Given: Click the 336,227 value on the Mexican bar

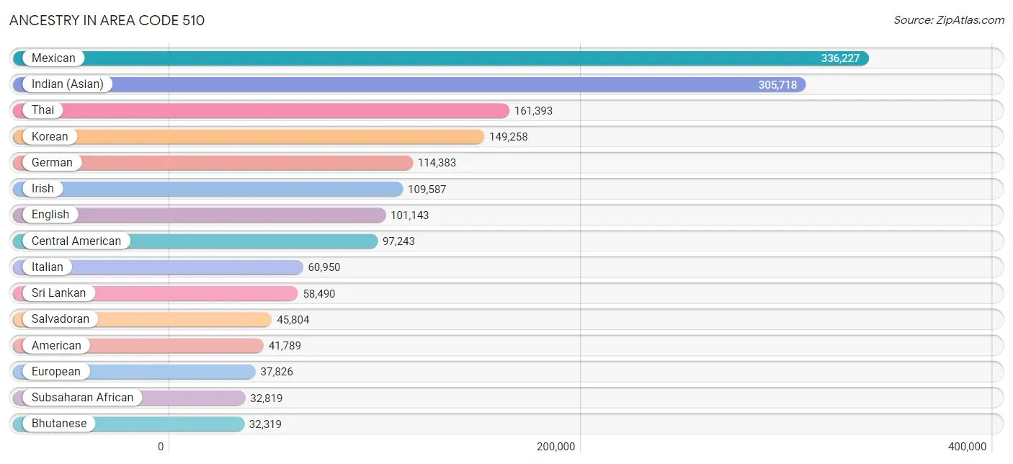Looking at the screenshot, I should click(x=840, y=58).
